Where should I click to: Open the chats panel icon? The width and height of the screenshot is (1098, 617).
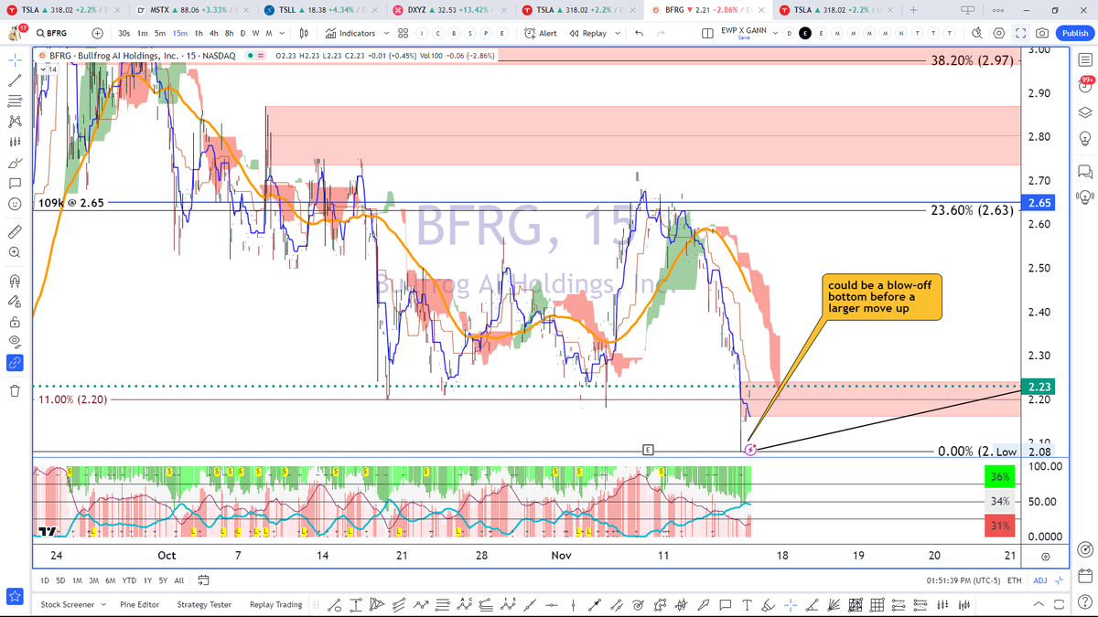(x=1085, y=171)
